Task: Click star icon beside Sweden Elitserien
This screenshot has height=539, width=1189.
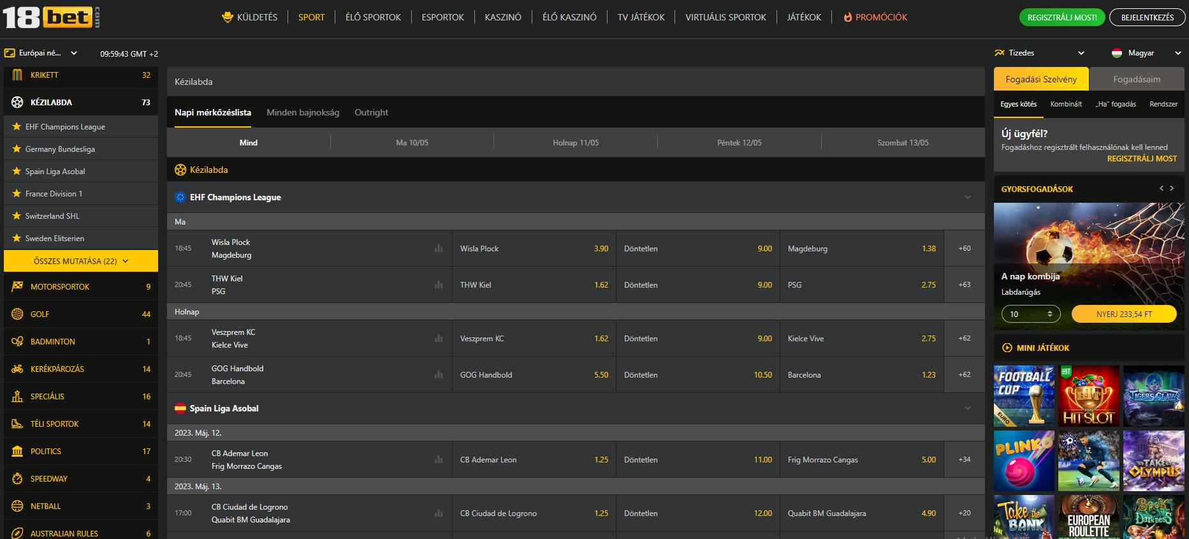Action: (x=17, y=239)
